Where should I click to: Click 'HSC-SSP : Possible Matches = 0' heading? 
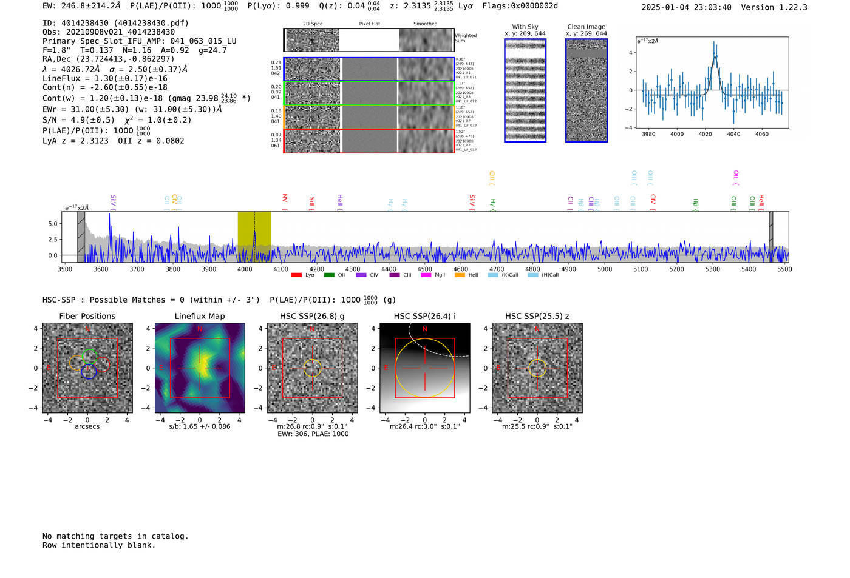coord(151,300)
